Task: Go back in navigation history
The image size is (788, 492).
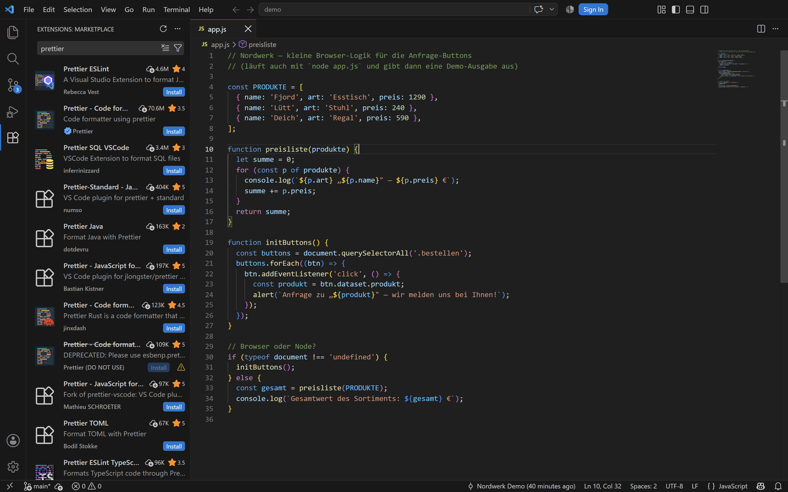Action: click(x=236, y=9)
